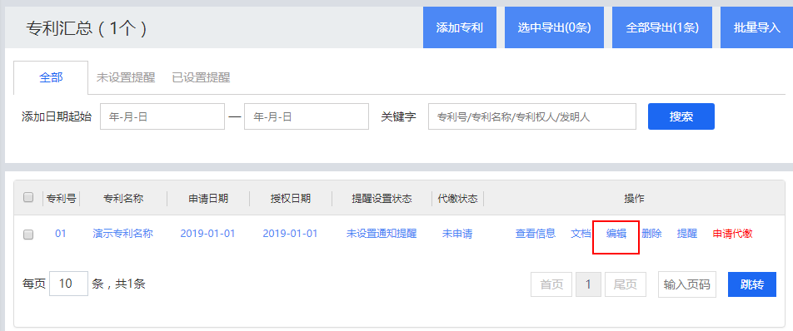Open 演示专利名称 patent link
The width and height of the screenshot is (793, 331).
point(123,234)
